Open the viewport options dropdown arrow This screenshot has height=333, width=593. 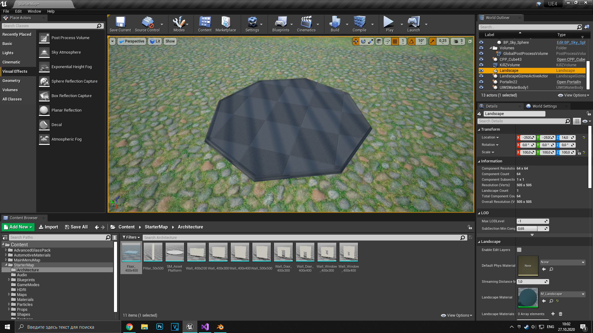click(112, 41)
